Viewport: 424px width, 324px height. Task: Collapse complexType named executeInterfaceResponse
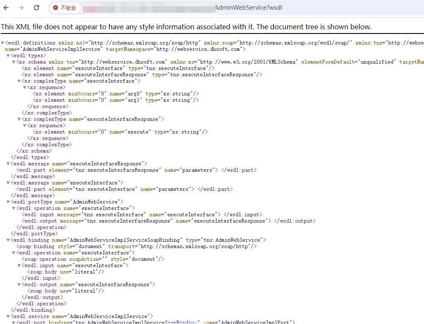(x=19, y=119)
